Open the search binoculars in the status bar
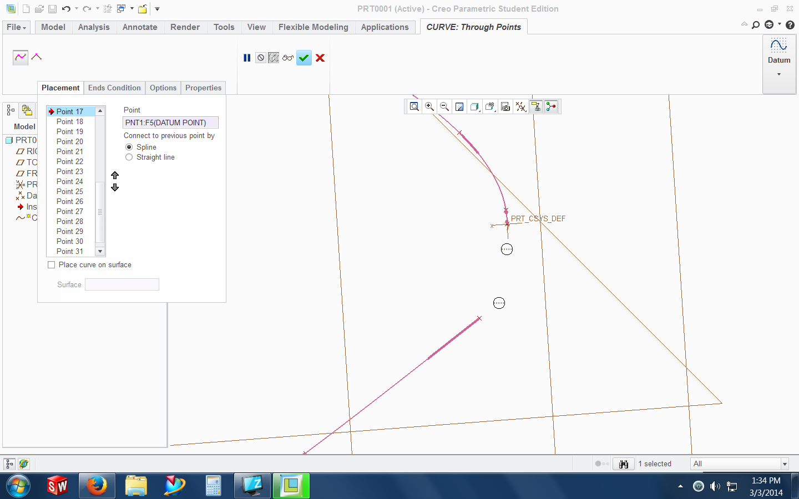This screenshot has height=499, width=799. tap(624, 464)
